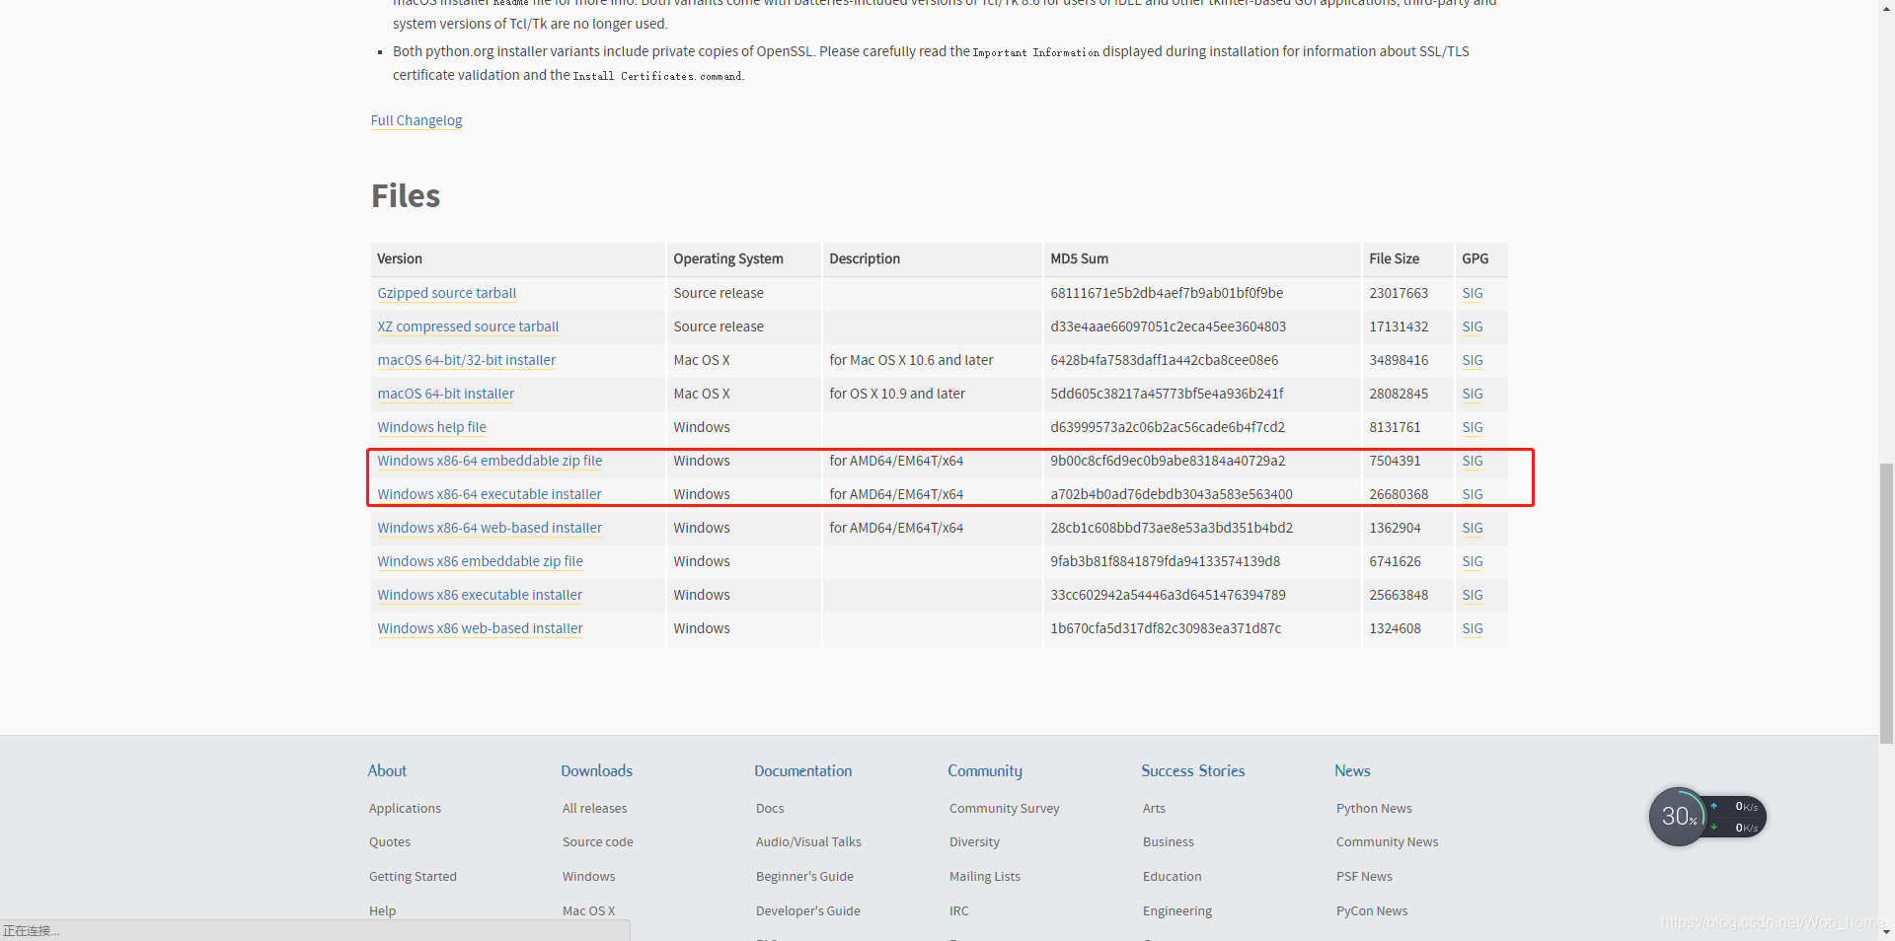Open the Documentation footer heading
The height and width of the screenshot is (941, 1895).
tap(803, 771)
